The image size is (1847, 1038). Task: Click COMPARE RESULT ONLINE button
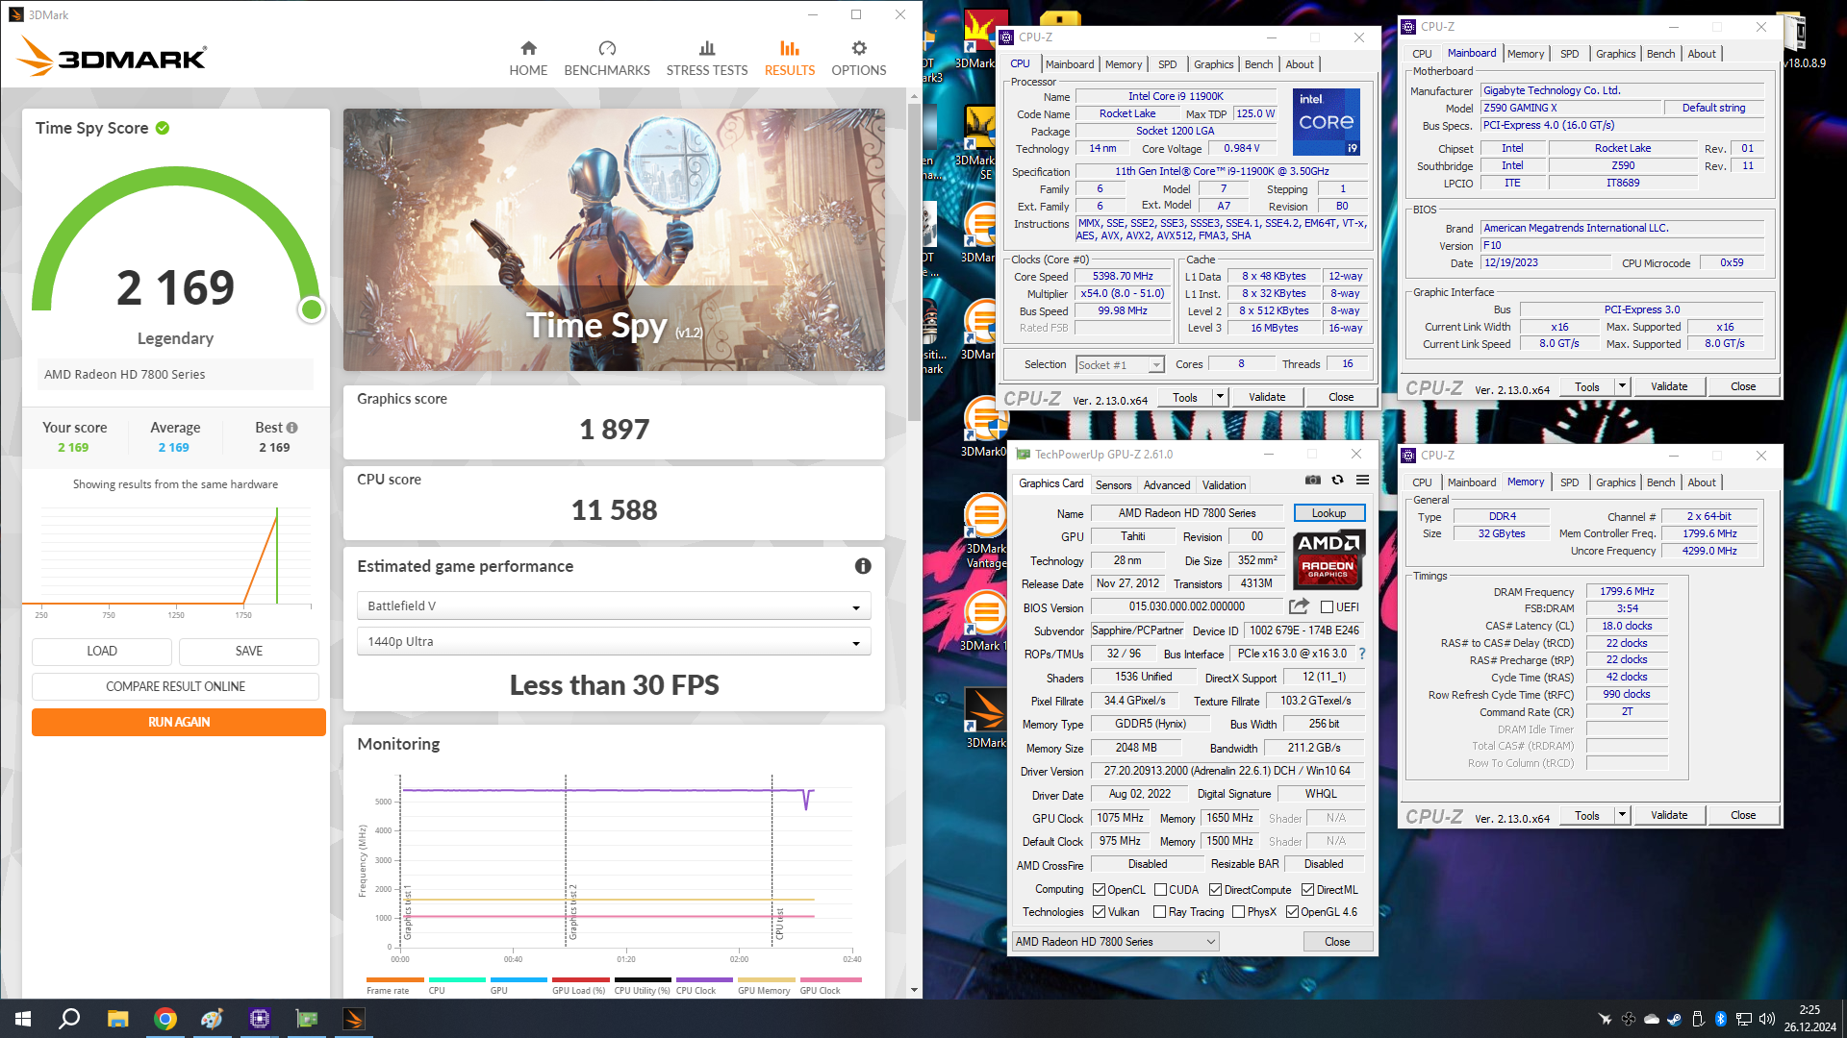(x=175, y=686)
